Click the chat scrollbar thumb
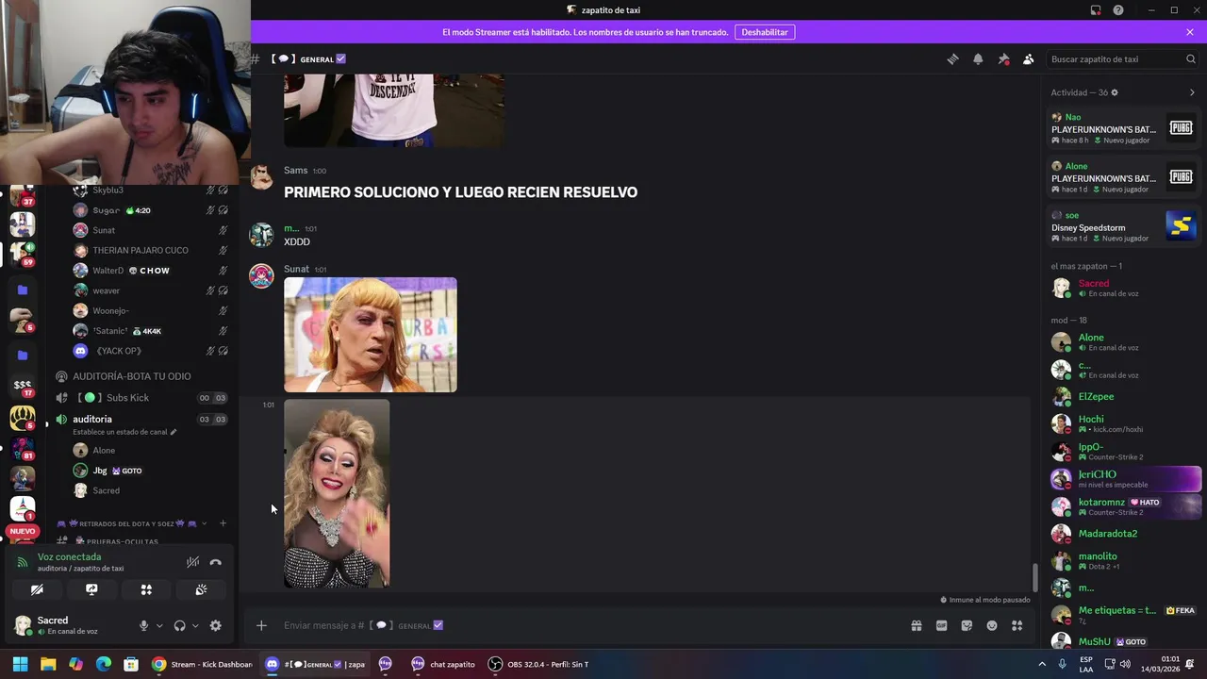This screenshot has width=1207, height=679. pyautogui.click(x=1035, y=577)
